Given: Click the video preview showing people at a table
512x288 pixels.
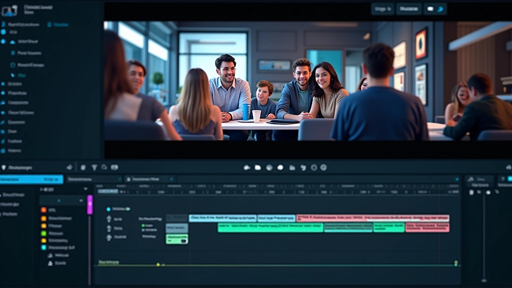Looking at the screenshot, I should tap(308, 81).
